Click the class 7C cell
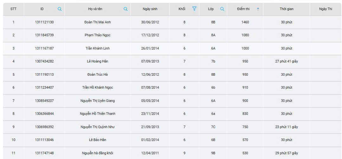The image size is (342, 159). tap(213, 127)
